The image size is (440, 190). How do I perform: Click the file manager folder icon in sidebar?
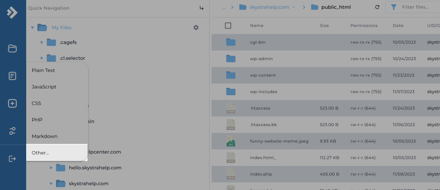coord(12,48)
